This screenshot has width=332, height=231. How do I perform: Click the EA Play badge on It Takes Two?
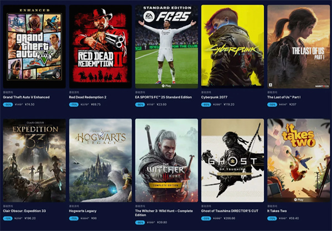(x=299, y=200)
